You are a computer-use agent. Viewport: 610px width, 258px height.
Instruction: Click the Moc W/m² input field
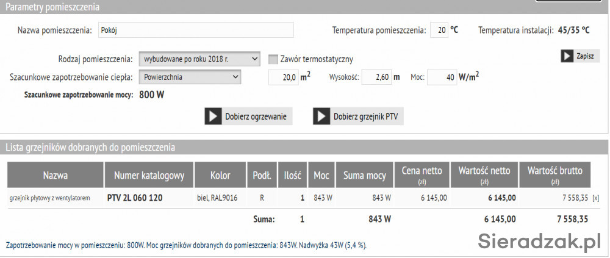point(442,77)
